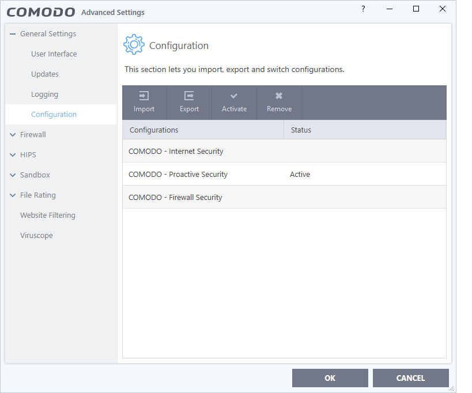Expand the HIPS section chevron
The height and width of the screenshot is (393, 472).
[13, 155]
